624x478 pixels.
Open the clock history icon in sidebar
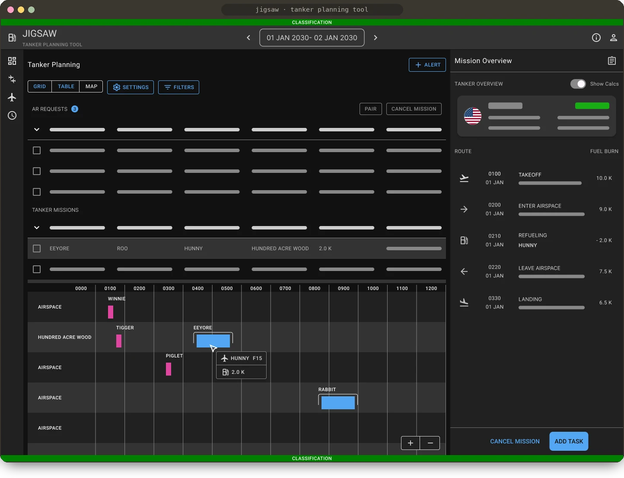click(12, 115)
